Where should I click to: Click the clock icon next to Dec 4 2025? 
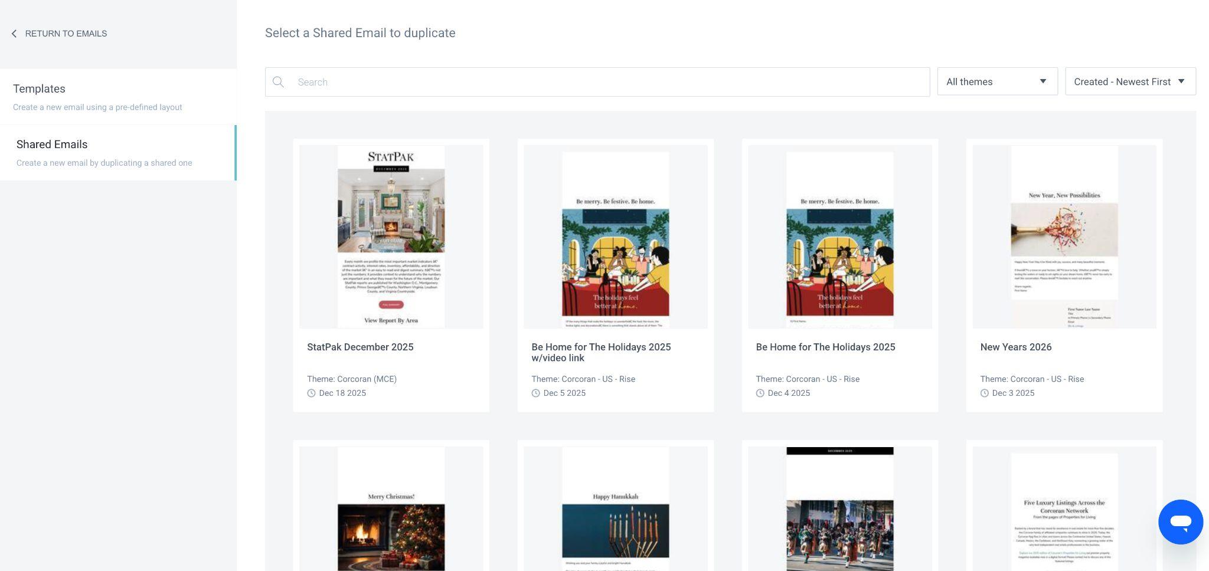(x=760, y=393)
